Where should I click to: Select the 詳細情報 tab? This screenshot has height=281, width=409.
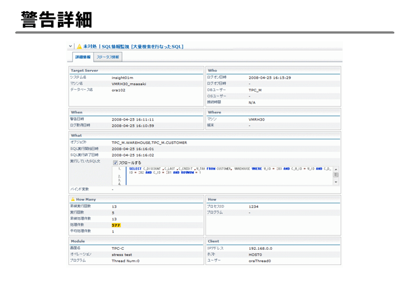point(83,57)
